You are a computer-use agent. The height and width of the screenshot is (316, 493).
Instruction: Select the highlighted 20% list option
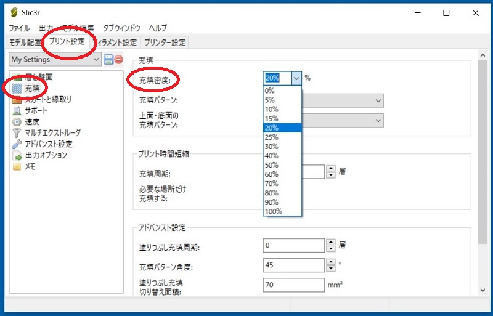[282, 128]
